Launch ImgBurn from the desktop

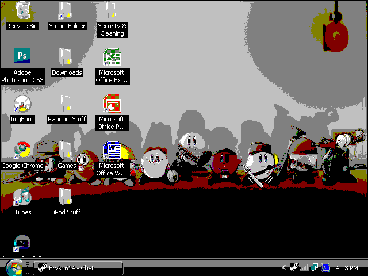pos(22,103)
